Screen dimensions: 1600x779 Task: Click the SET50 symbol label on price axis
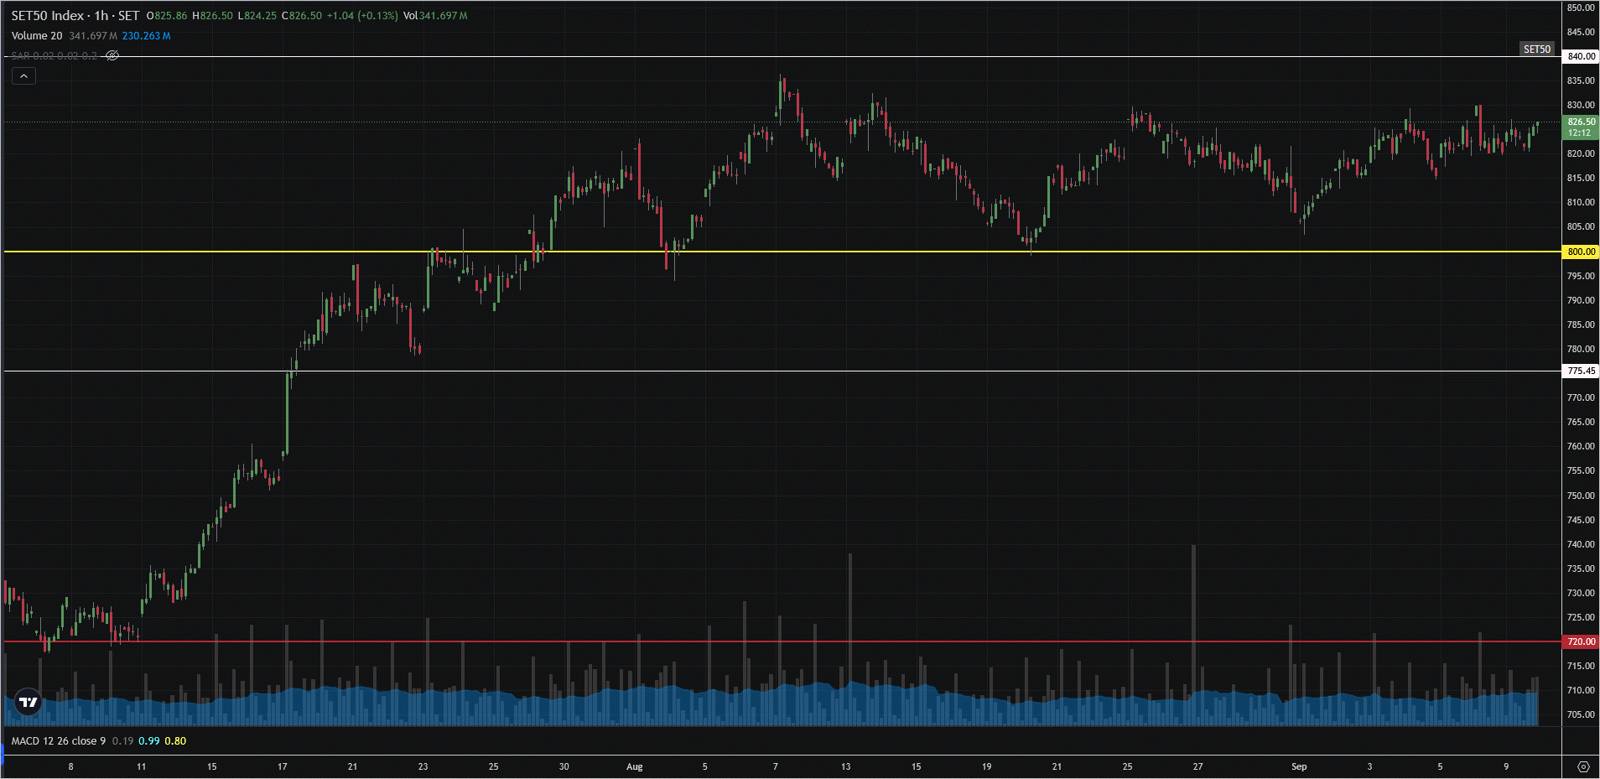[1537, 49]
